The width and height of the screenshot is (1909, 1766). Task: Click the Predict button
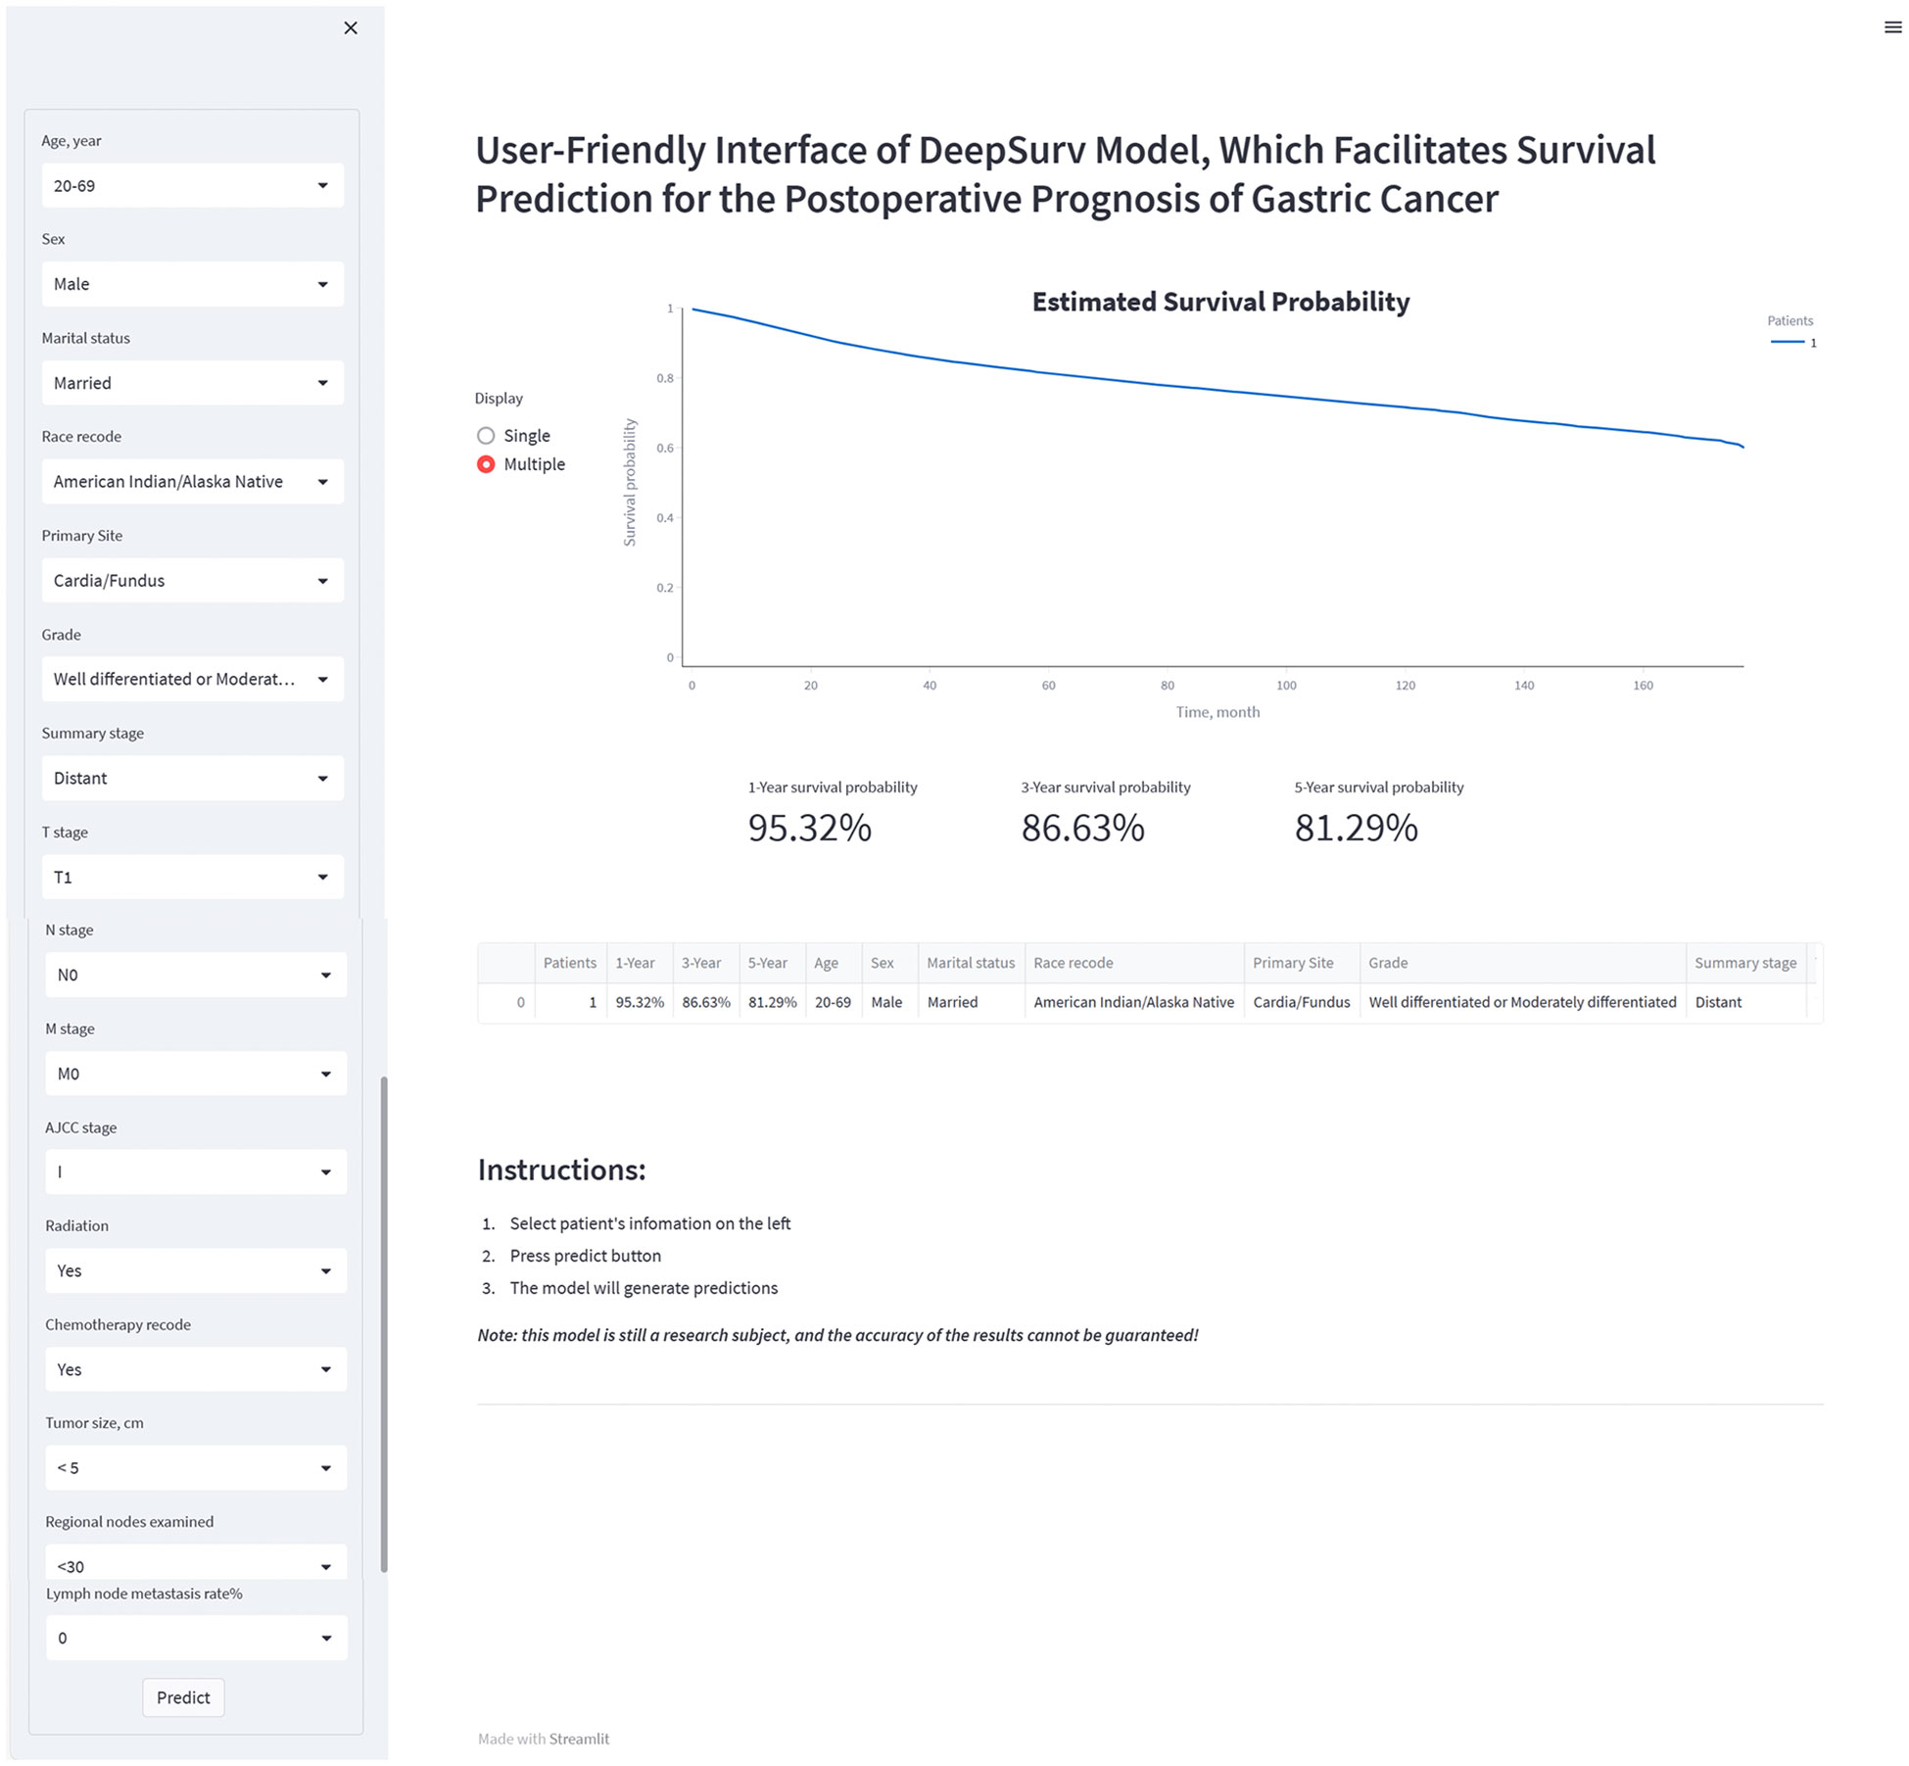183,1697
